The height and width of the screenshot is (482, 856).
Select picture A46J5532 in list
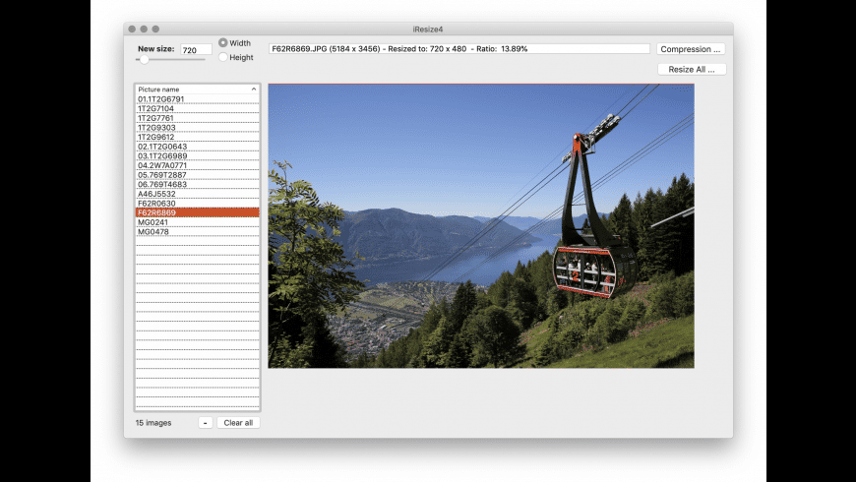click(x=197, y=194)
